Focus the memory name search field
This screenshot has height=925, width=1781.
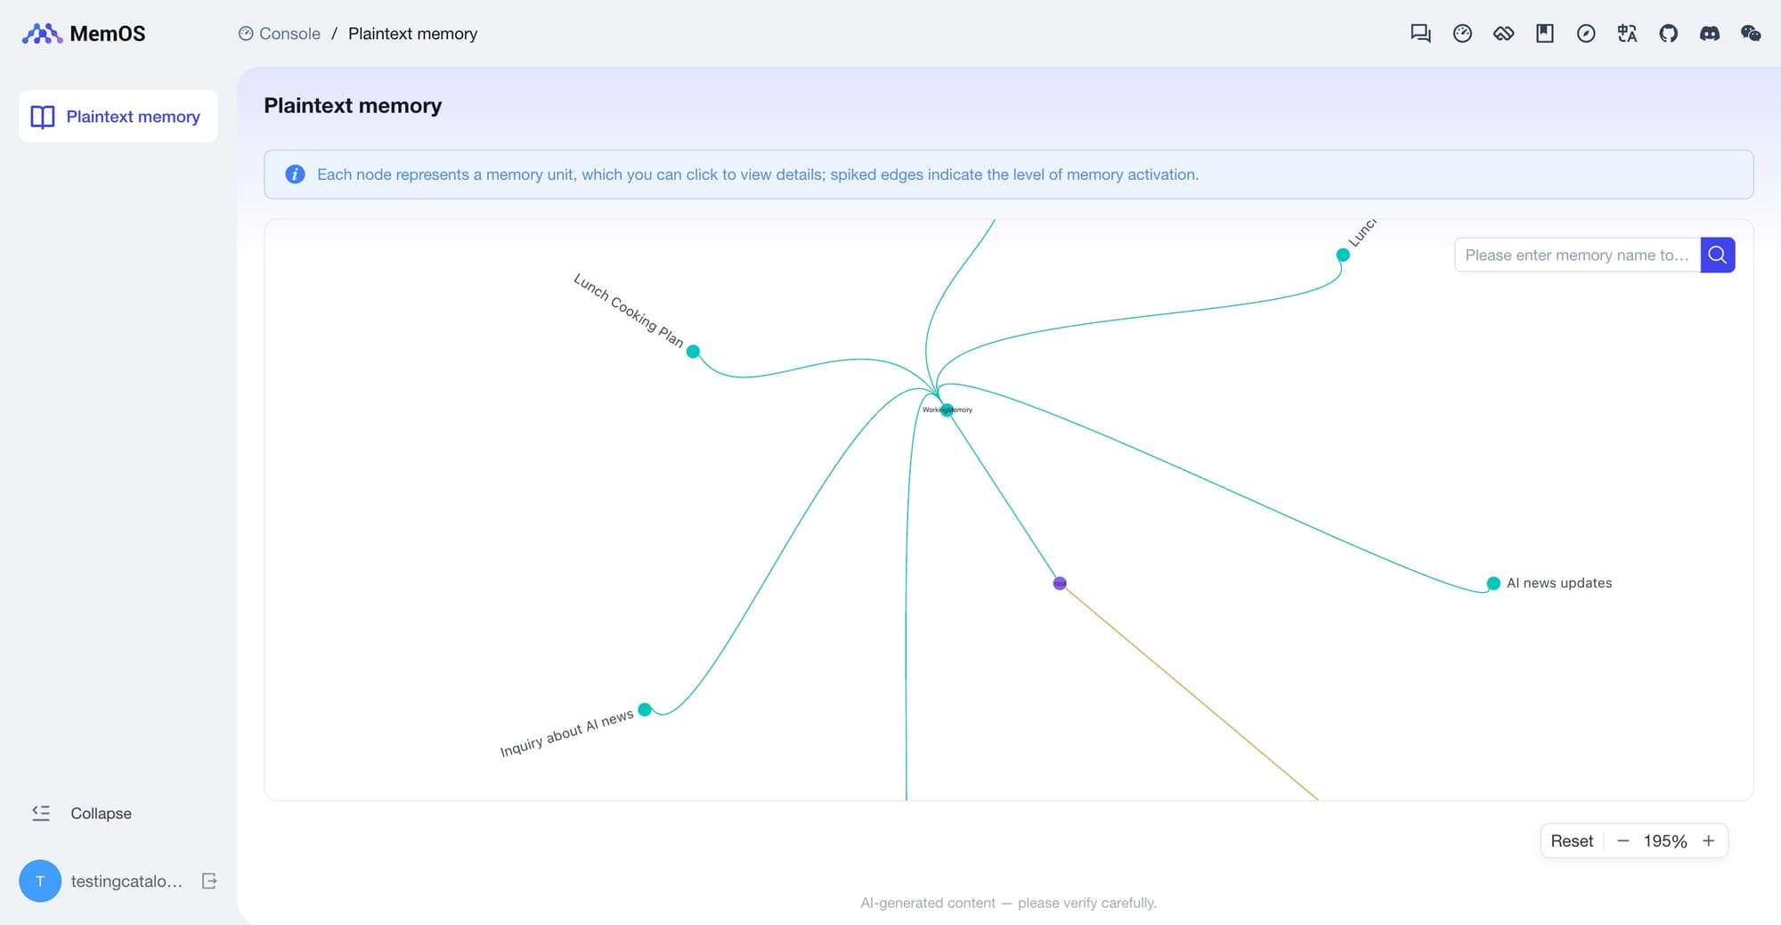(x=1576, y=256)
